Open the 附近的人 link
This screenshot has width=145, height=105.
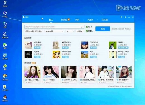click(128, 29)
